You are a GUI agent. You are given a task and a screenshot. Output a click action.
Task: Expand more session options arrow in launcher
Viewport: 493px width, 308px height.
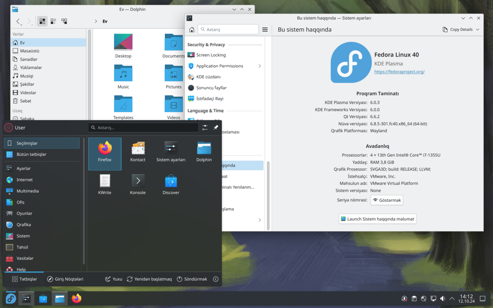click(x=216, y=279)
